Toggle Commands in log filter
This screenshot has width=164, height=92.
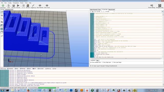click(10, 69)
